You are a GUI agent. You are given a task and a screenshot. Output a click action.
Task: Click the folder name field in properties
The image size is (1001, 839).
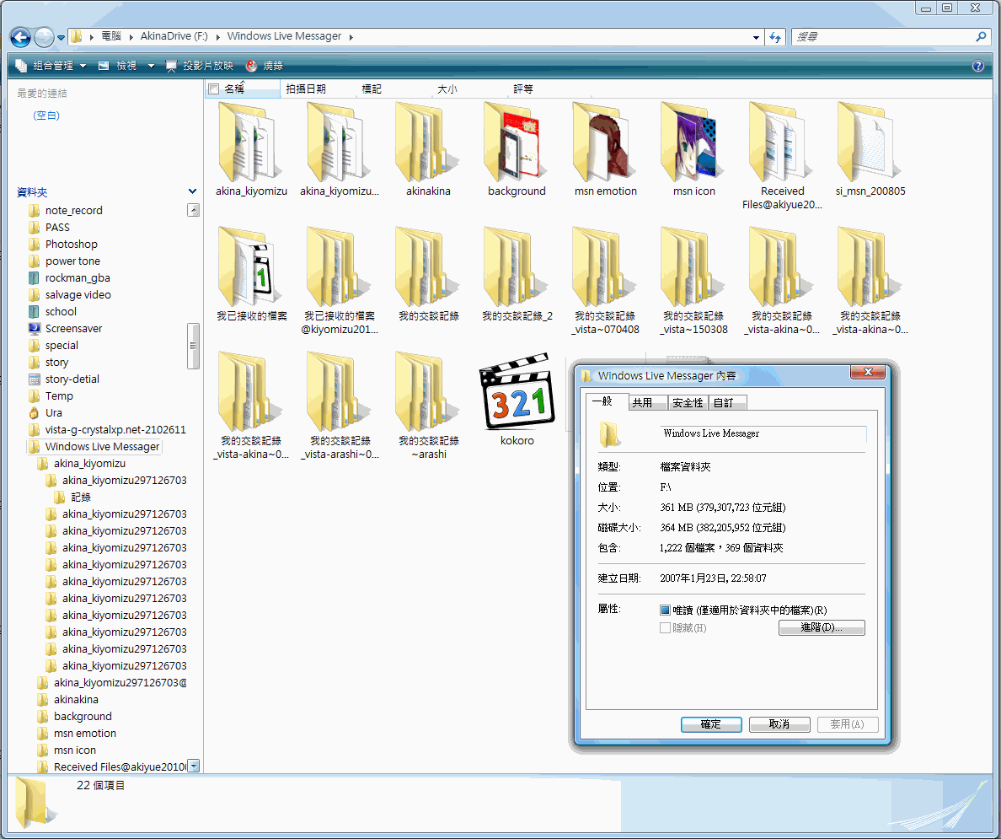[x=763, y=433]
